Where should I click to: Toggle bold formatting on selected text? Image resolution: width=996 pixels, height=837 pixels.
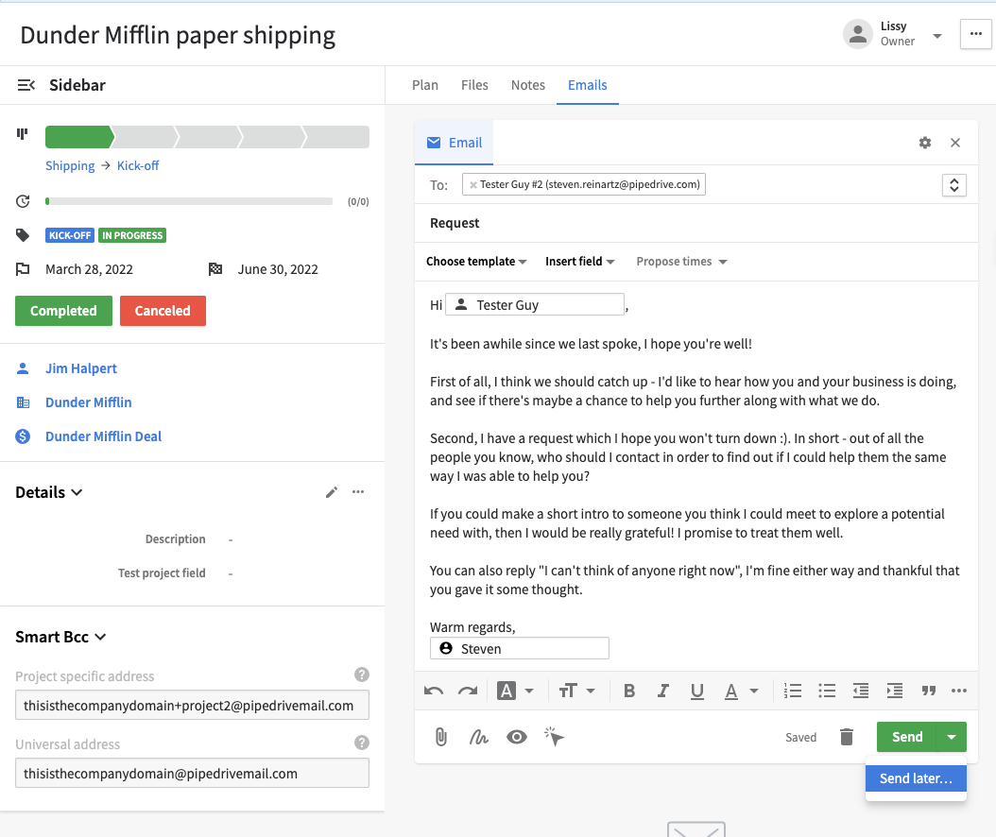coord(629,691)
